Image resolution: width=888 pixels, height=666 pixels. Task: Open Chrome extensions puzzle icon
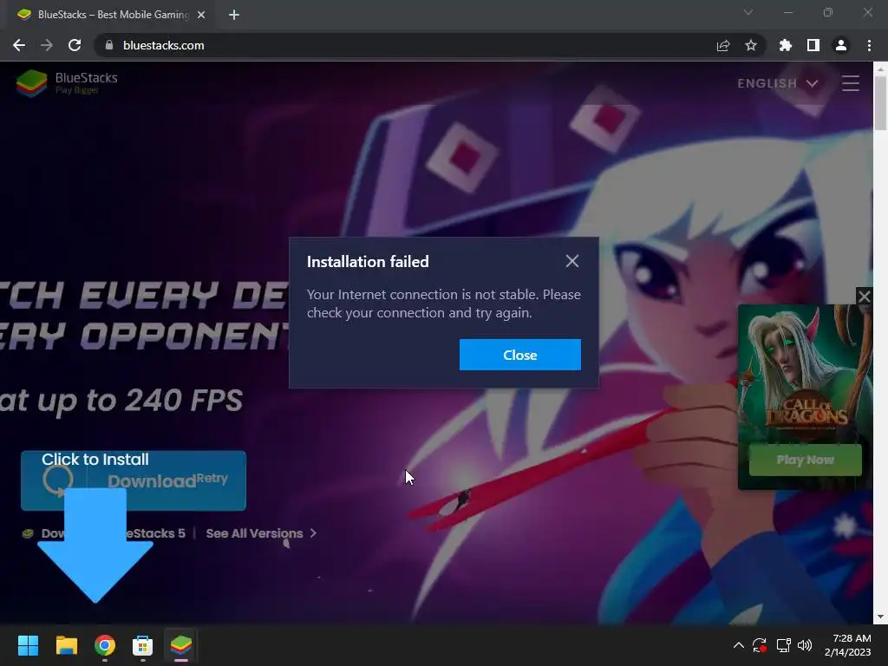coord(786,45)
